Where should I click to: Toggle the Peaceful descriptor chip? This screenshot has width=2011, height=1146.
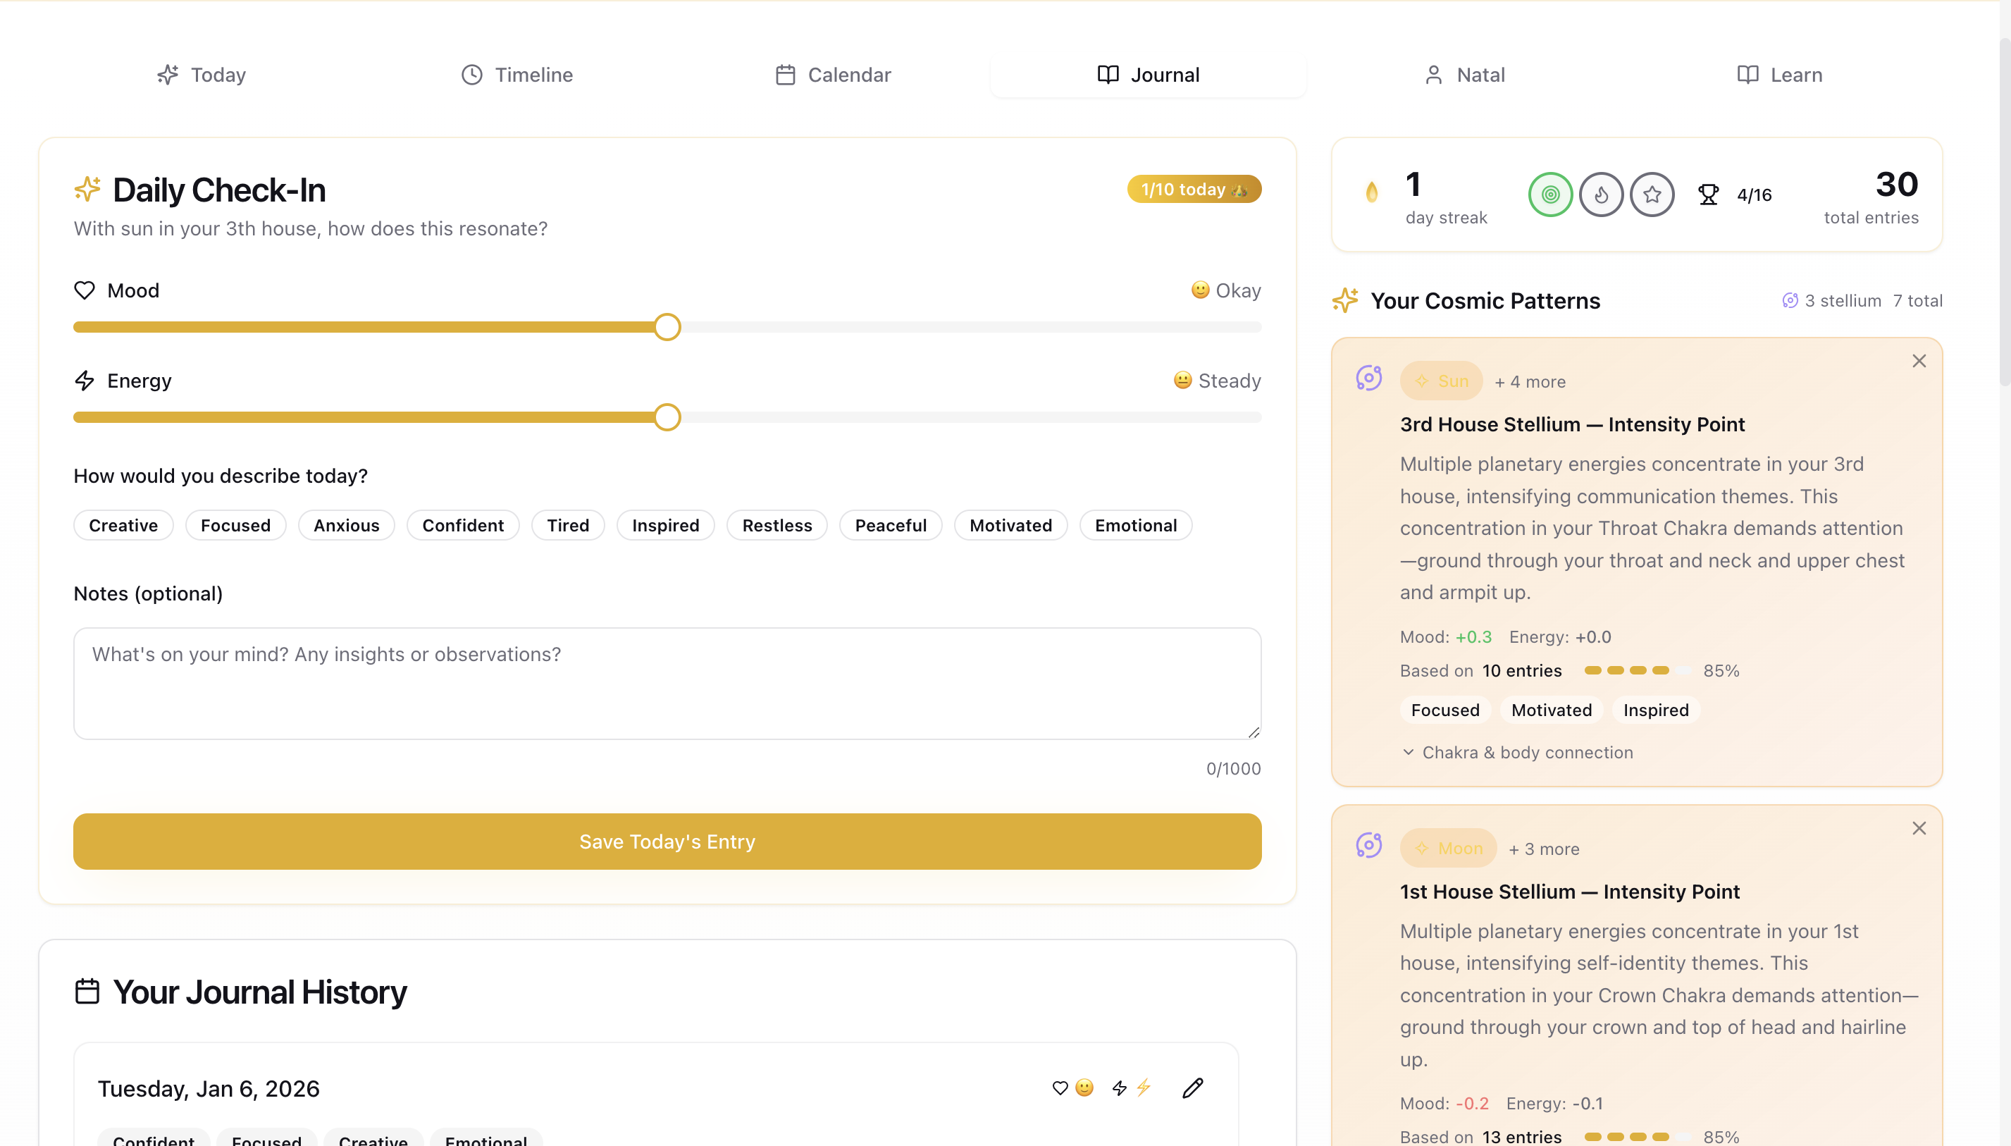tap(889, 525)
